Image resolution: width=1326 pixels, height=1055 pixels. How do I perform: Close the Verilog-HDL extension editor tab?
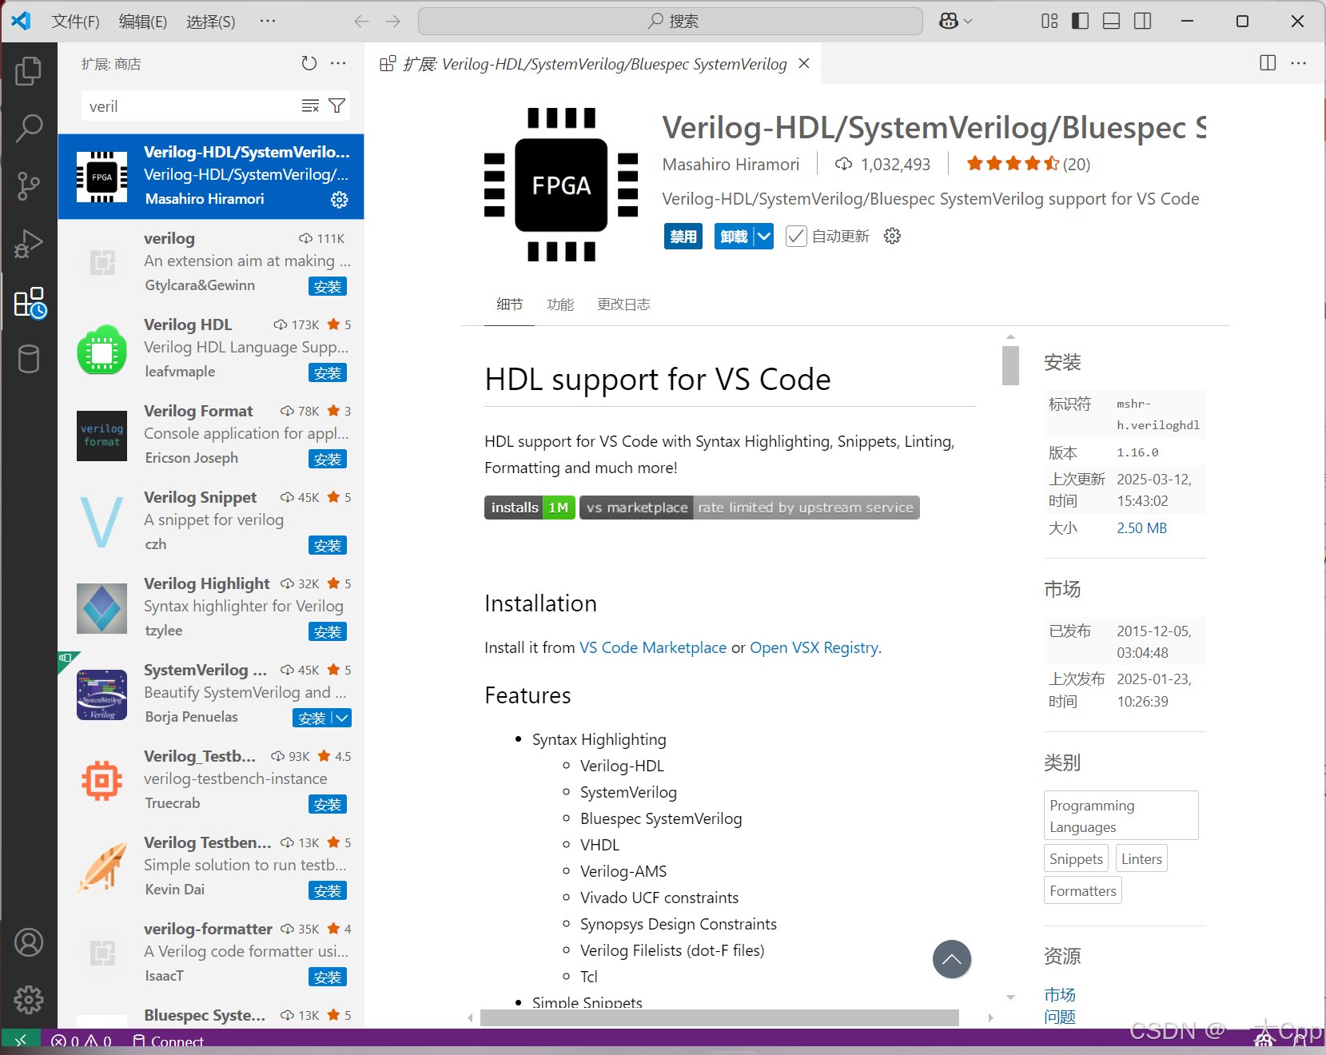pos(804,63)
